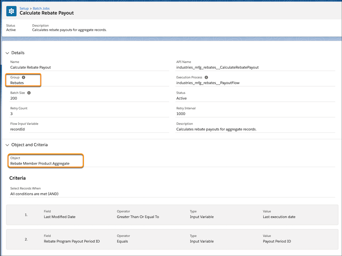This screenshot has width=342, height=256.
Task: Collapse the Object and Criteria section chevron
Action: (7, 145)
